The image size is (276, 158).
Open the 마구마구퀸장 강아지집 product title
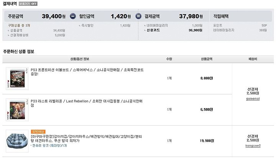pyautogui.click(x=86, y=138)
